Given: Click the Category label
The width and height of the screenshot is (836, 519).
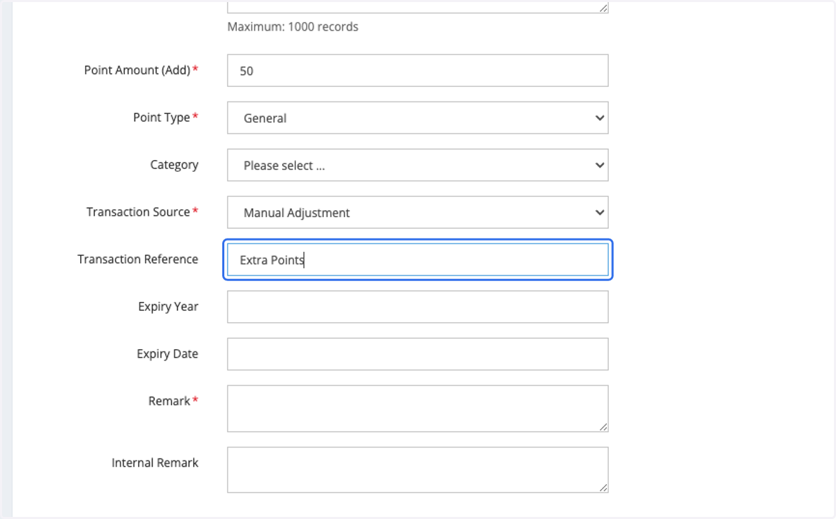Looking at the screenshot, I should point(174,165).
